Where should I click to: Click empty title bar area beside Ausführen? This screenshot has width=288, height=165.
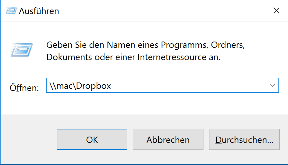[x=165, y=11]
